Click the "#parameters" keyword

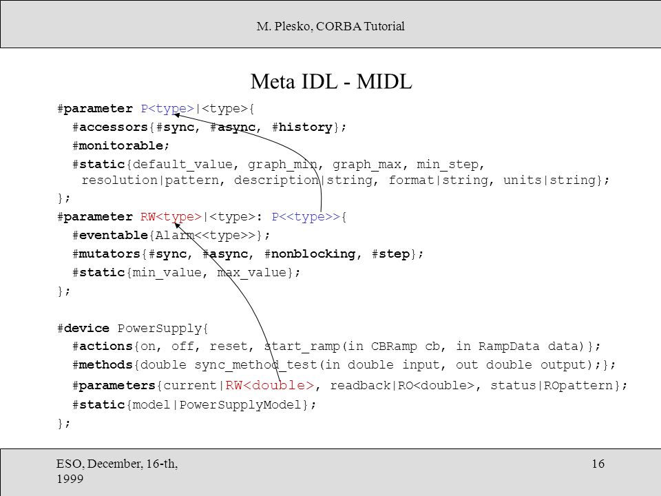[x=114, y=386]
